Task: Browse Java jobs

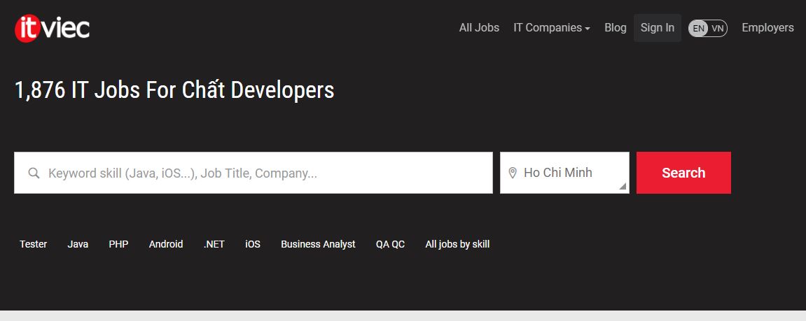Action: coord(78,244)
